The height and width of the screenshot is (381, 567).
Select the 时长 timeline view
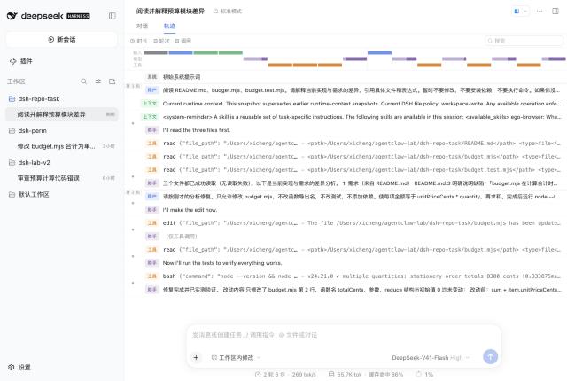[139, 41]
